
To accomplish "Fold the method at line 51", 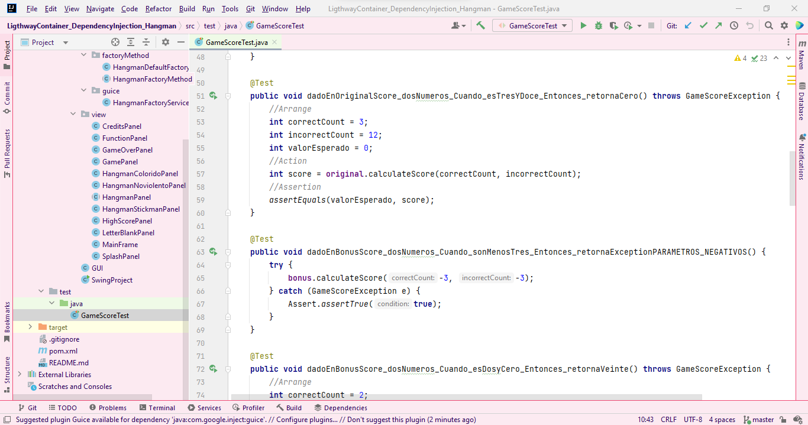I will pyautogui.click(x=228, y=96).
